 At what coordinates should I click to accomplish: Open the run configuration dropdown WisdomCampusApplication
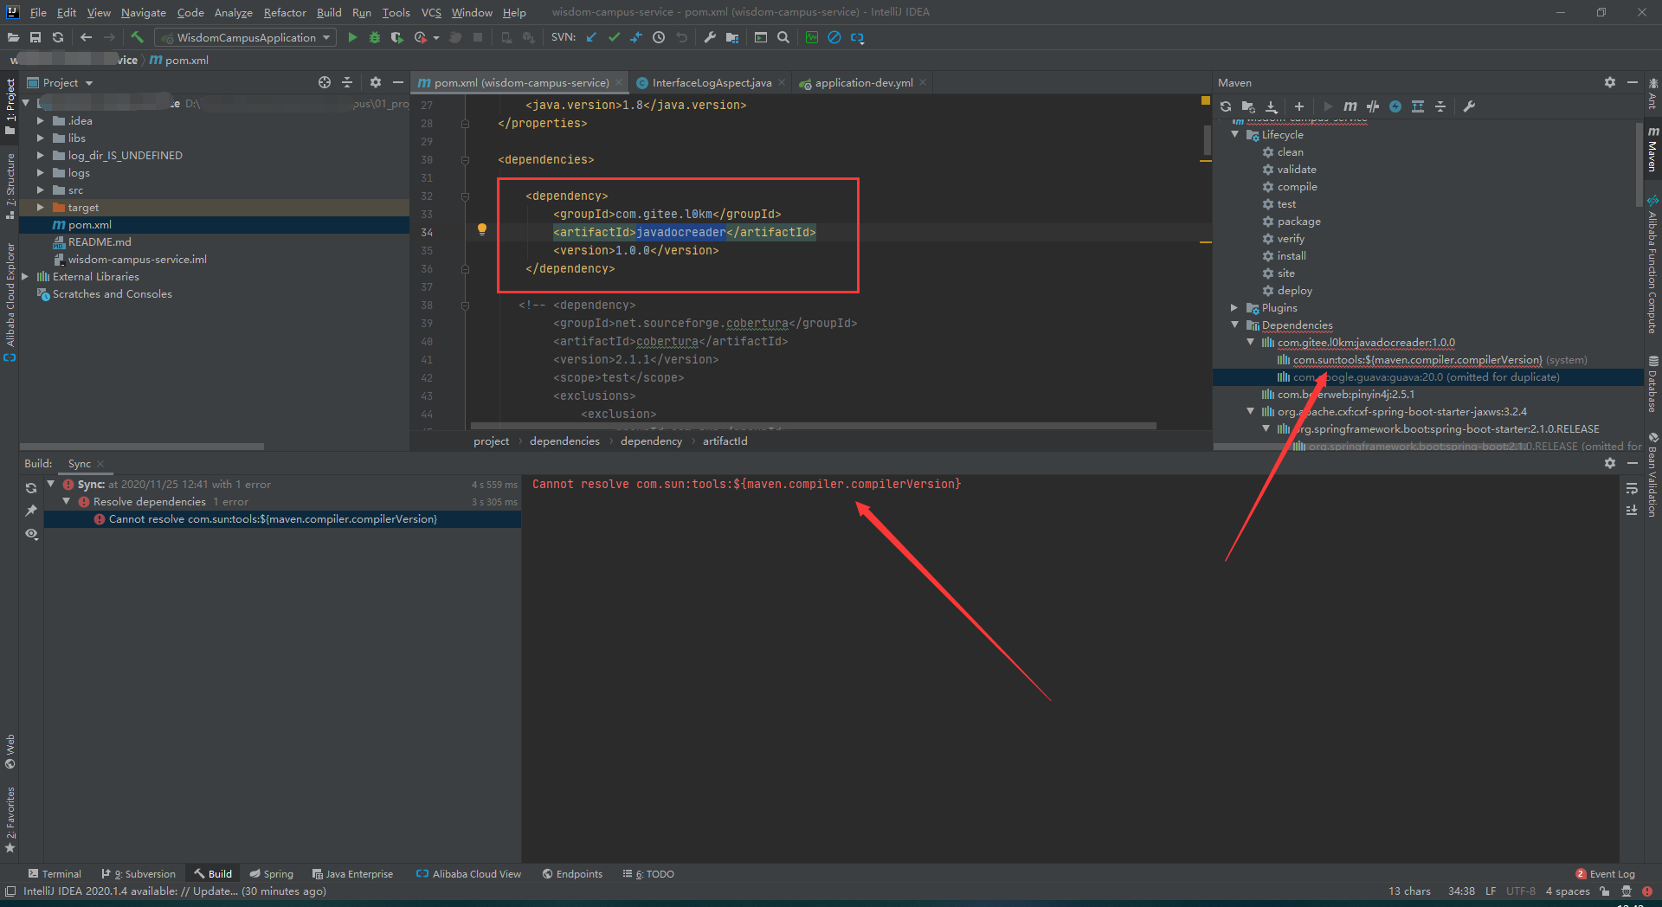point(246,37)
